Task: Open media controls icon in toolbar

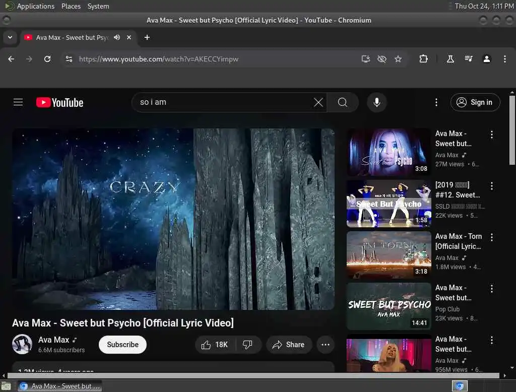Action: tap(469, 59)
